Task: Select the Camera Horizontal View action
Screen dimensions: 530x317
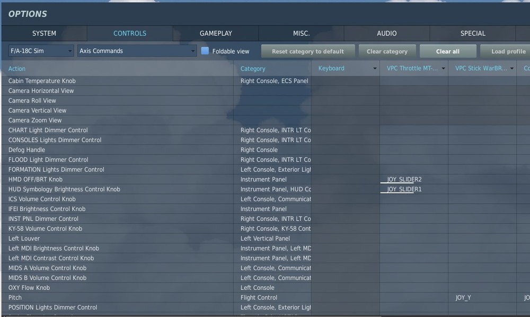Action: click(117, 91)
